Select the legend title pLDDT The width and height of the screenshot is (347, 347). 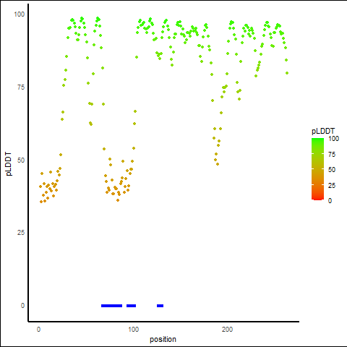pos(323,131)
